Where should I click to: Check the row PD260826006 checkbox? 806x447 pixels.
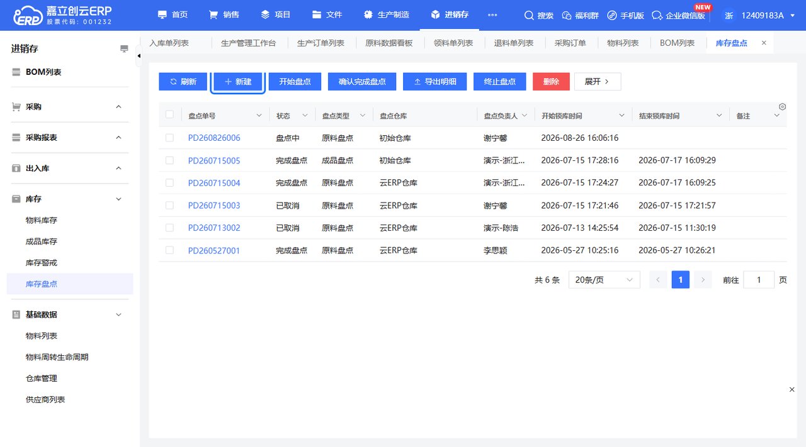pyautogui.click(x=169, y=138)
